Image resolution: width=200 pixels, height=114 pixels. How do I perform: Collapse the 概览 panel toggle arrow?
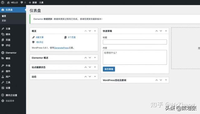[x=95, y=31]
